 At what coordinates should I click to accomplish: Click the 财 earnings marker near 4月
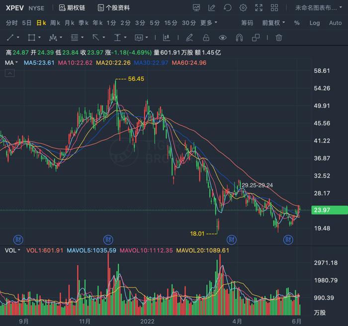(232, 240)
